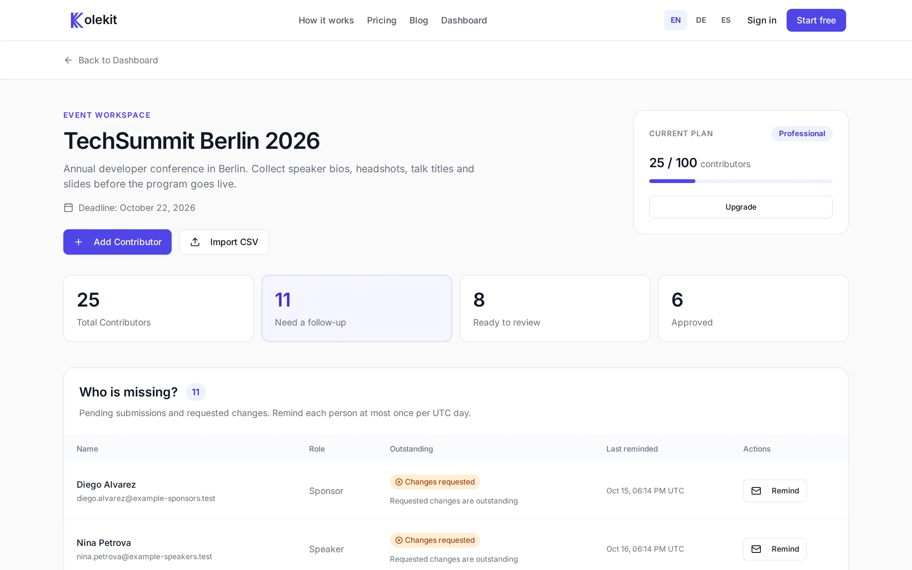Click the back arrow icon

click(x=68, y=60)
